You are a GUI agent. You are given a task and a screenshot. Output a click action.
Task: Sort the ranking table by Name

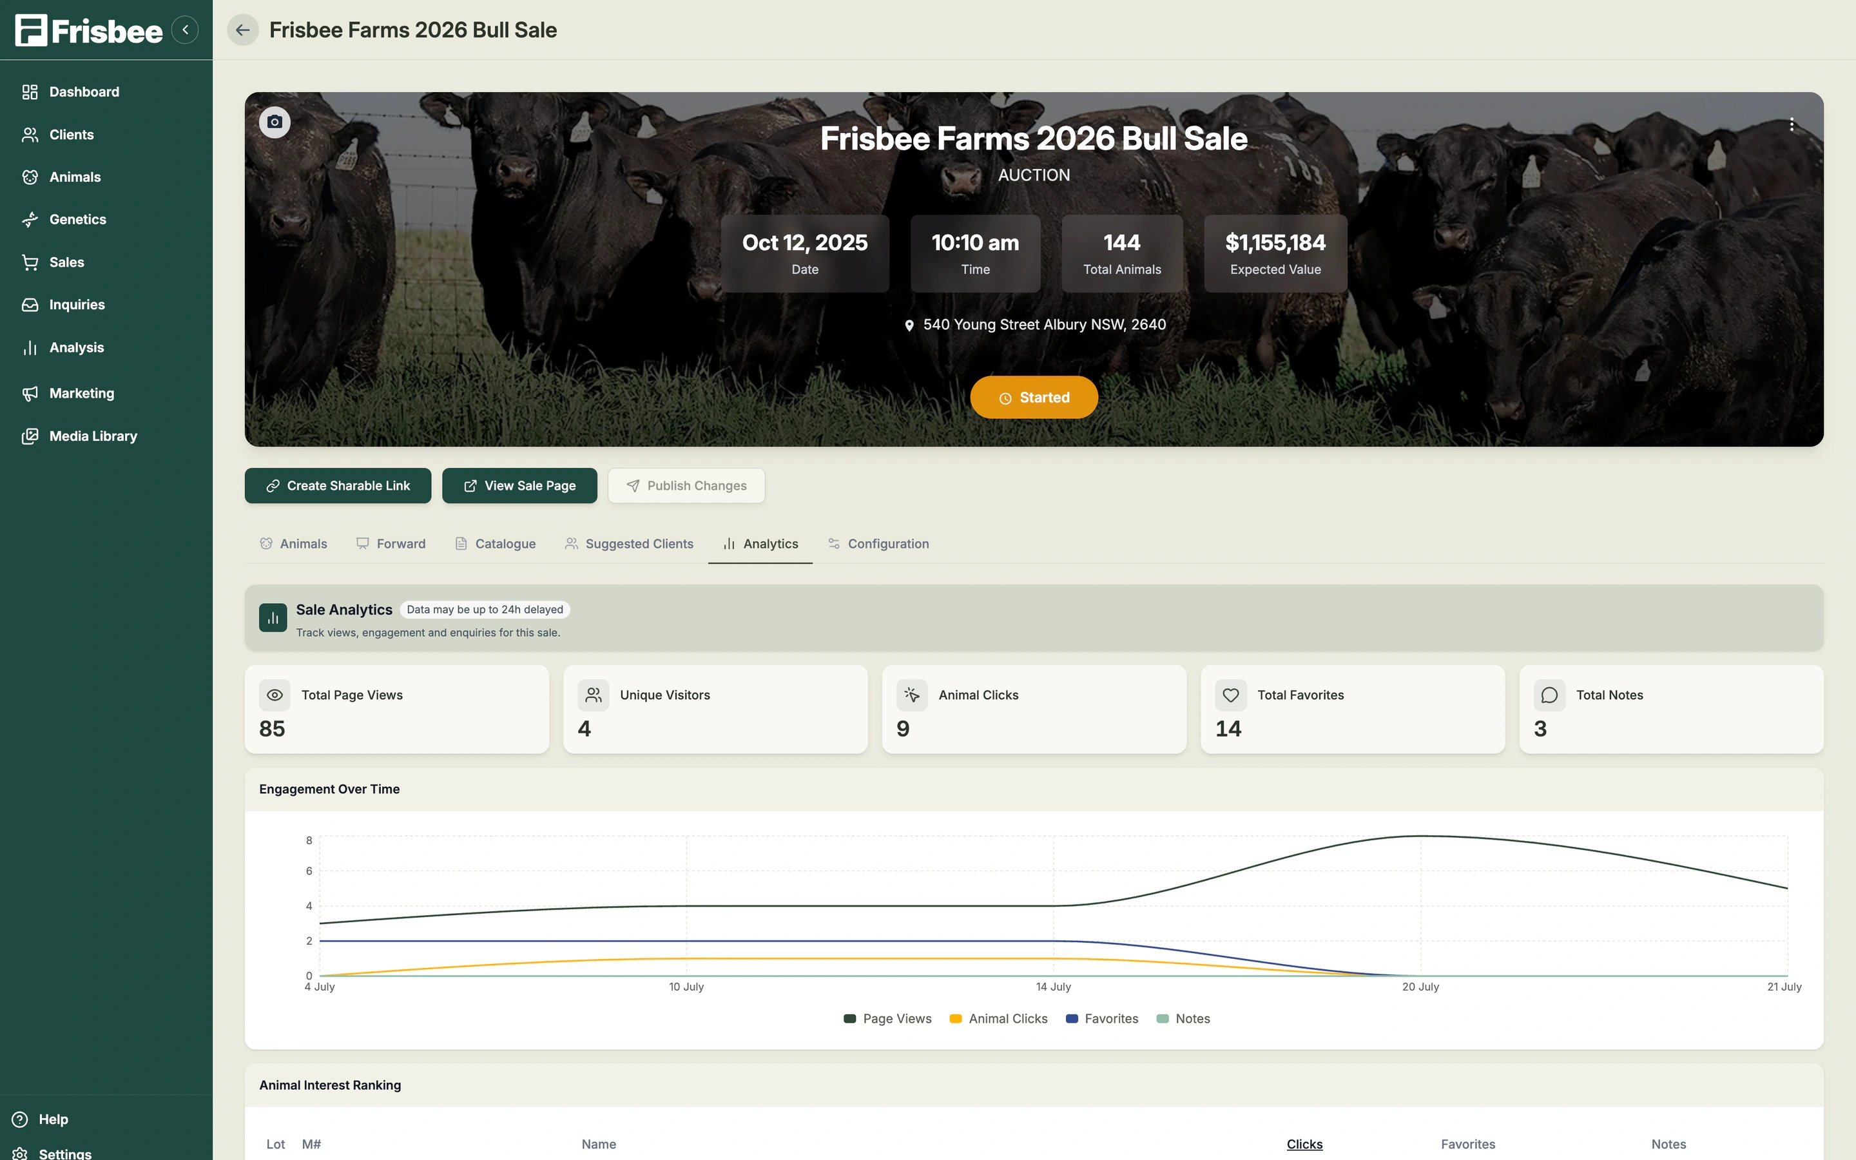[599, 1145]
